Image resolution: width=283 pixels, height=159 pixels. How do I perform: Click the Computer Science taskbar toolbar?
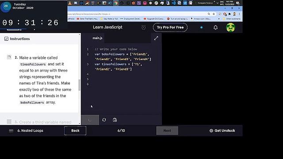pyautogui.click(x=205, y=3)
